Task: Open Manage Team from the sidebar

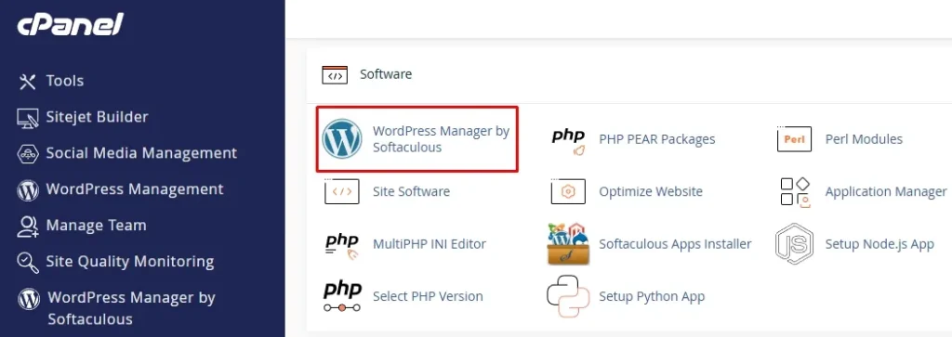Action: [82, 226]
